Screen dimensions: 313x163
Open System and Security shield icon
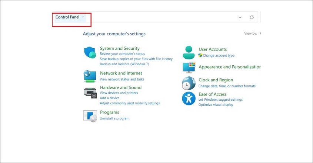90,52
